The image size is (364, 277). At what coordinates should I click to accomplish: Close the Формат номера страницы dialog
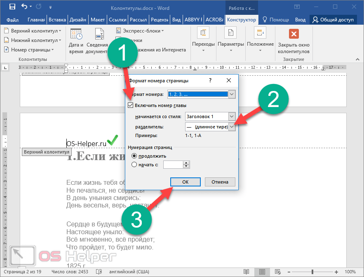pos(229,80)
